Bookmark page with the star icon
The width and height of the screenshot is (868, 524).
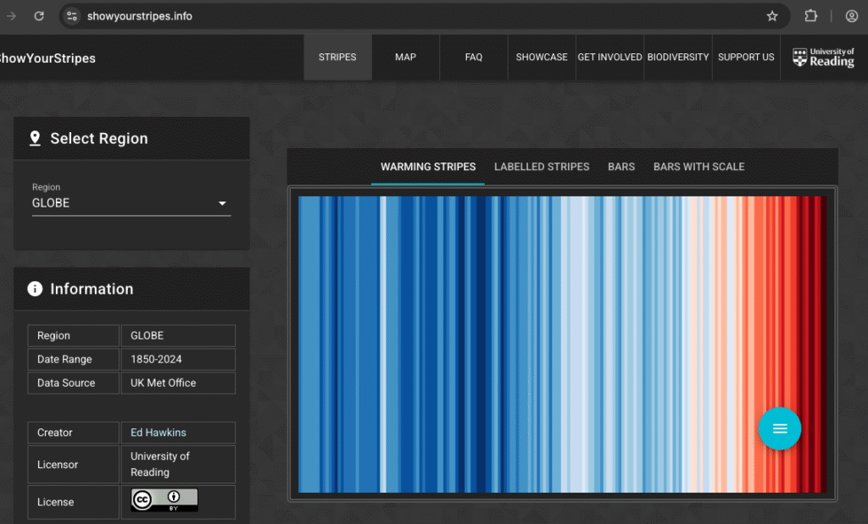point(772,16)
